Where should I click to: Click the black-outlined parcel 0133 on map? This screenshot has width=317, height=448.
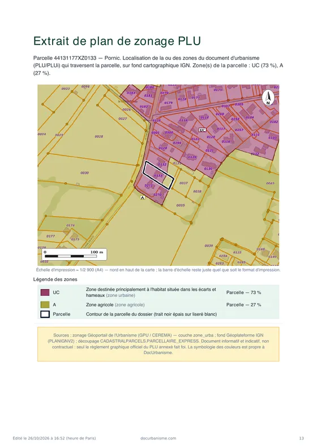pyautogui.click(x=158, y=175)
